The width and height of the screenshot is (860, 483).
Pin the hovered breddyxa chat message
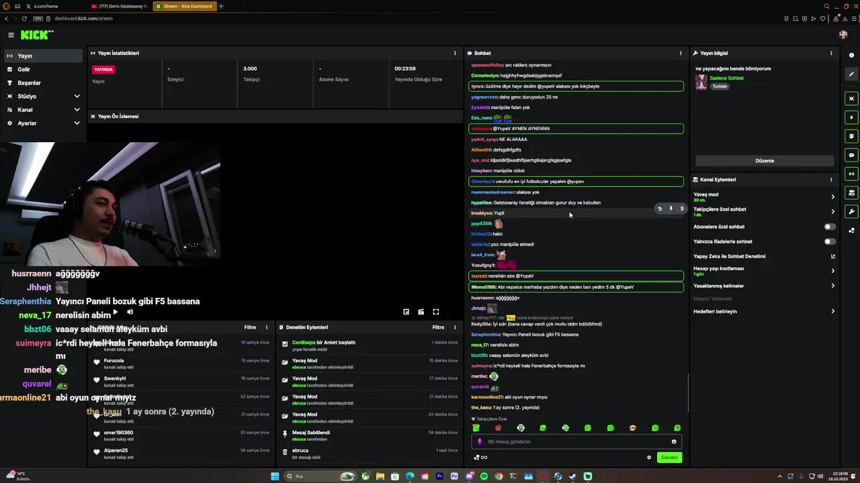(x=671, y=209)
